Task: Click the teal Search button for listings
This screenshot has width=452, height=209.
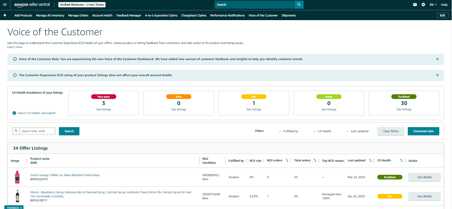Action: tap(69, 131)
